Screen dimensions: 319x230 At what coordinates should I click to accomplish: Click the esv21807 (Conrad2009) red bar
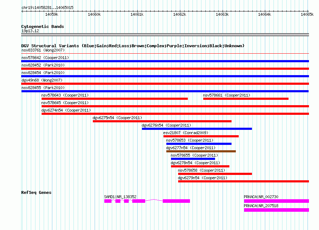(x=201, y=136)
